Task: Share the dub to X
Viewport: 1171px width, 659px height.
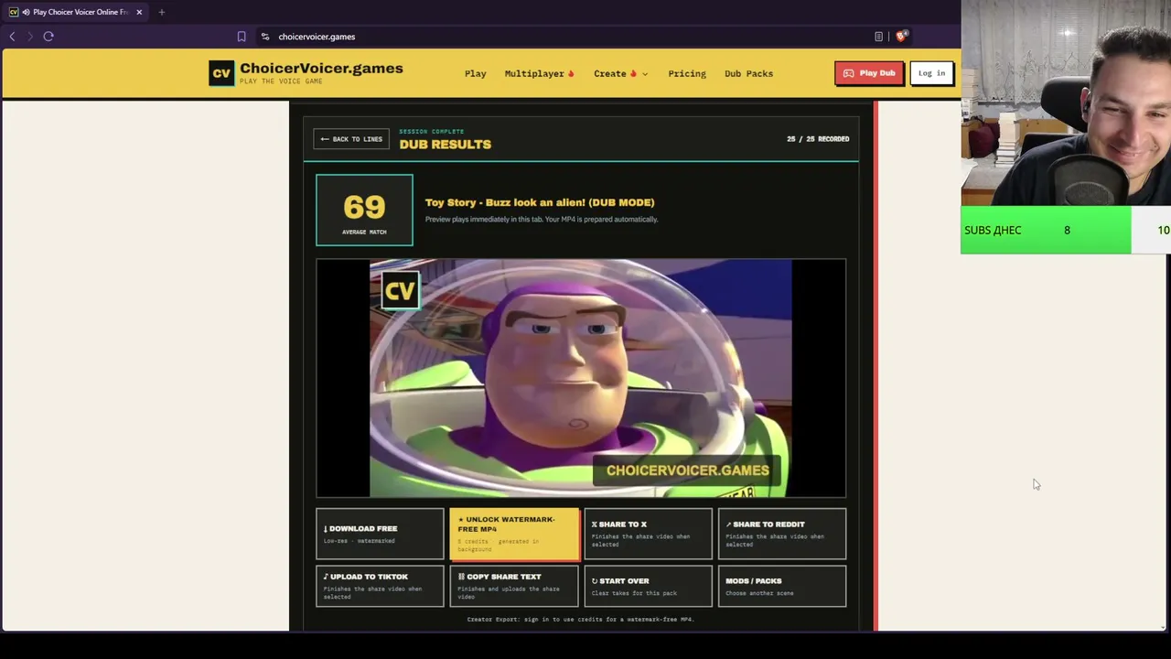Action: (648, 534)
